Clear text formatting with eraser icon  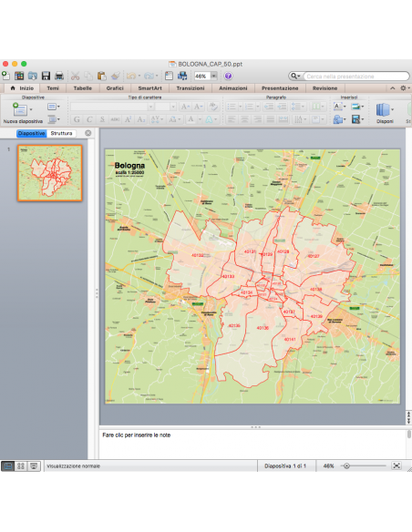(x=213, y=107)
